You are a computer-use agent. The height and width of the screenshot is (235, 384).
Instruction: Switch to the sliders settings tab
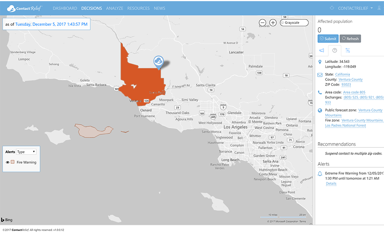tap(348, 50)
